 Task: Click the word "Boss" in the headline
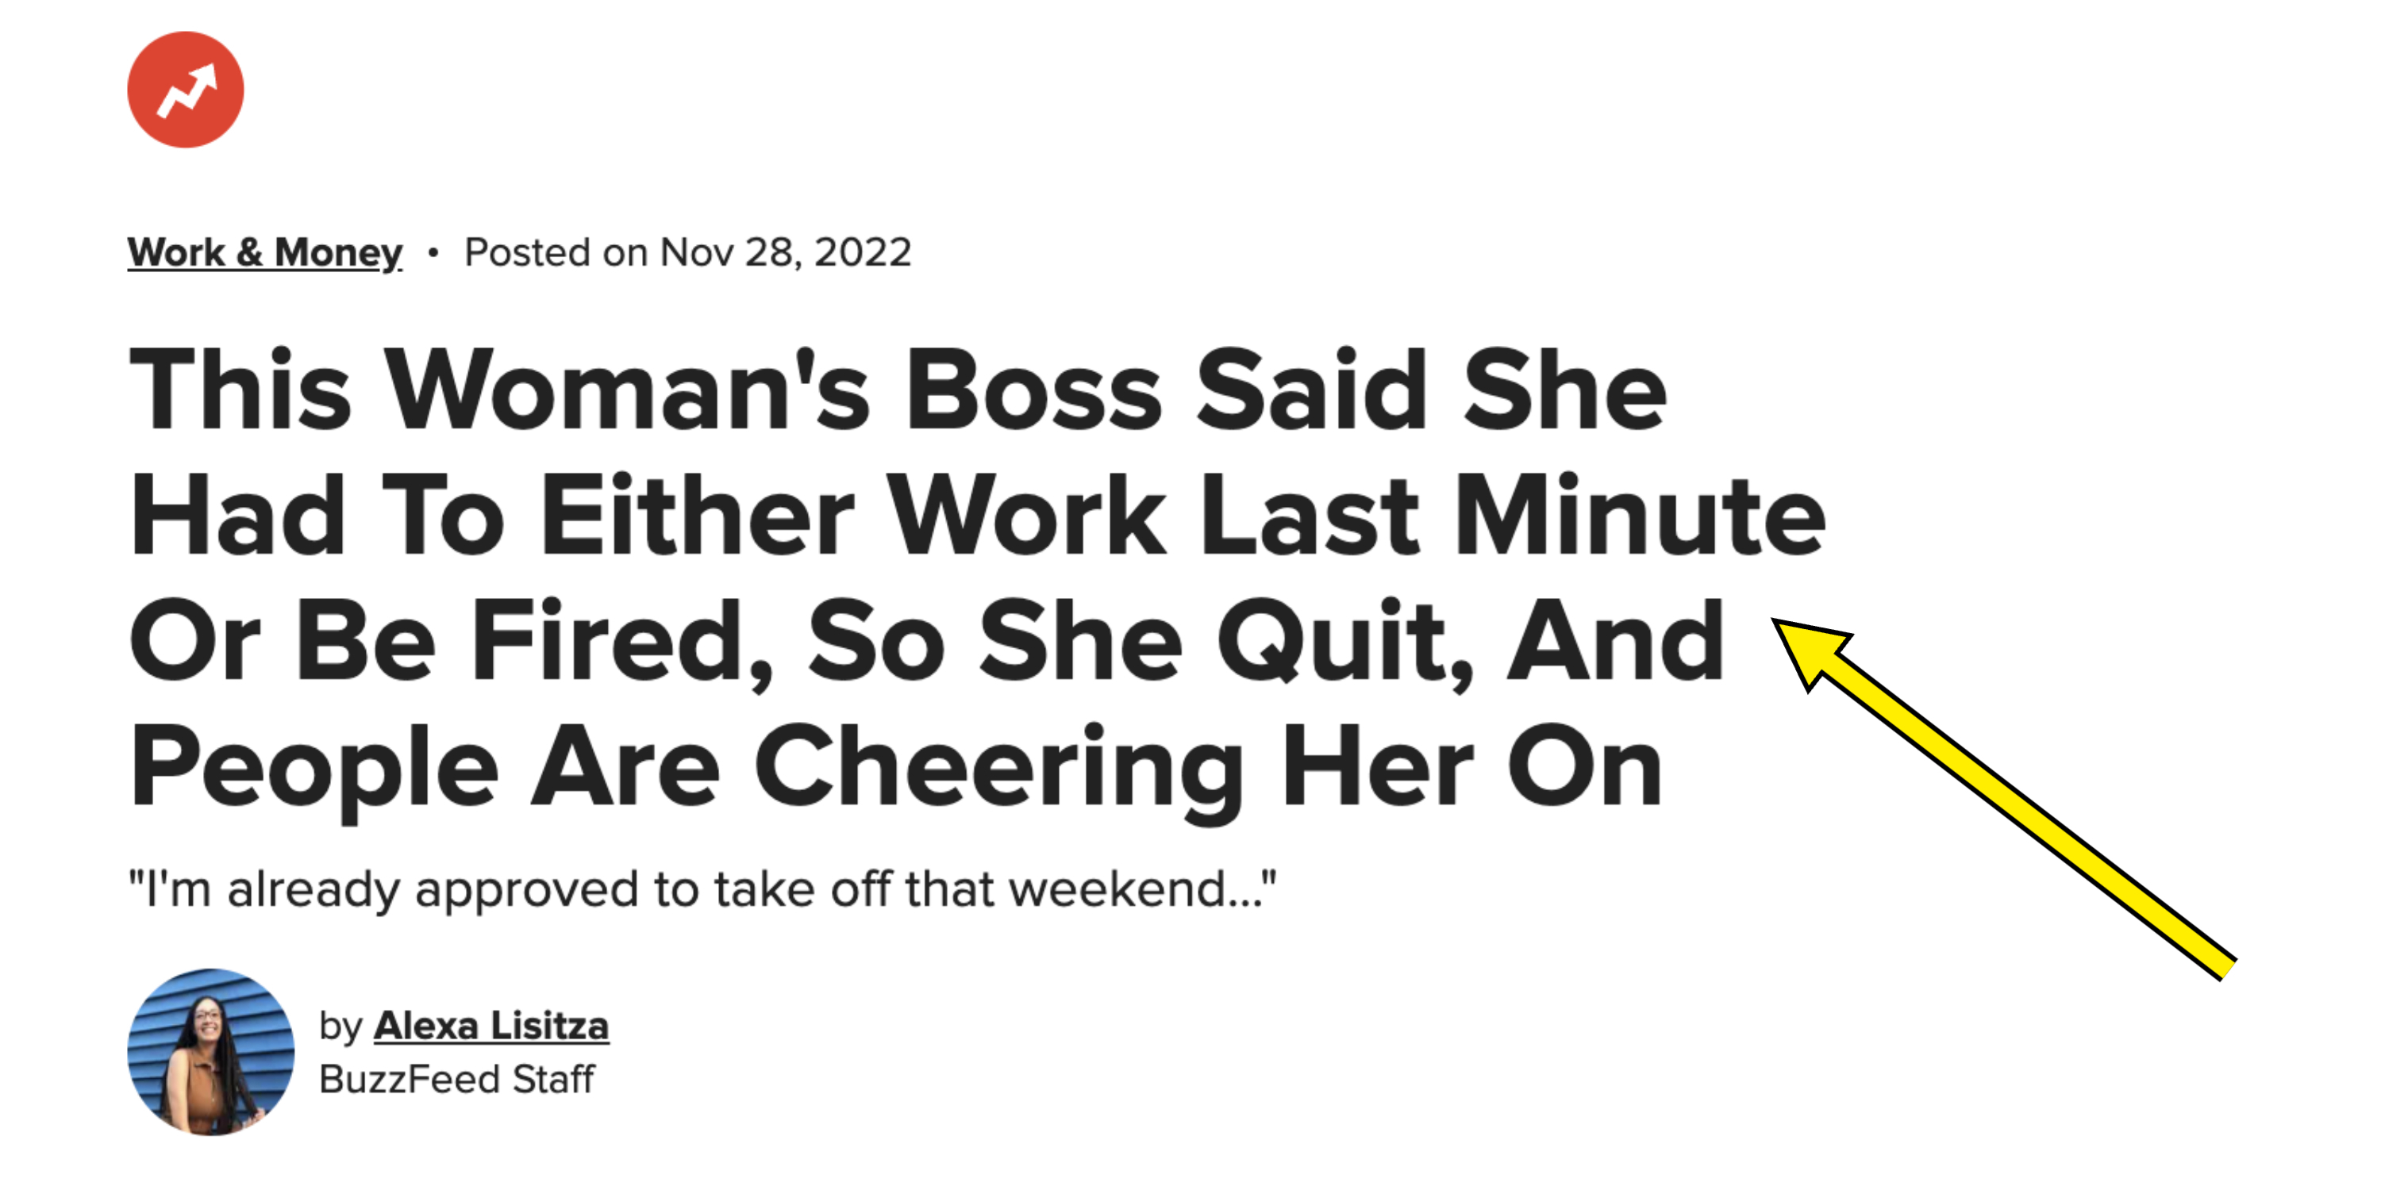[1033, 390]
